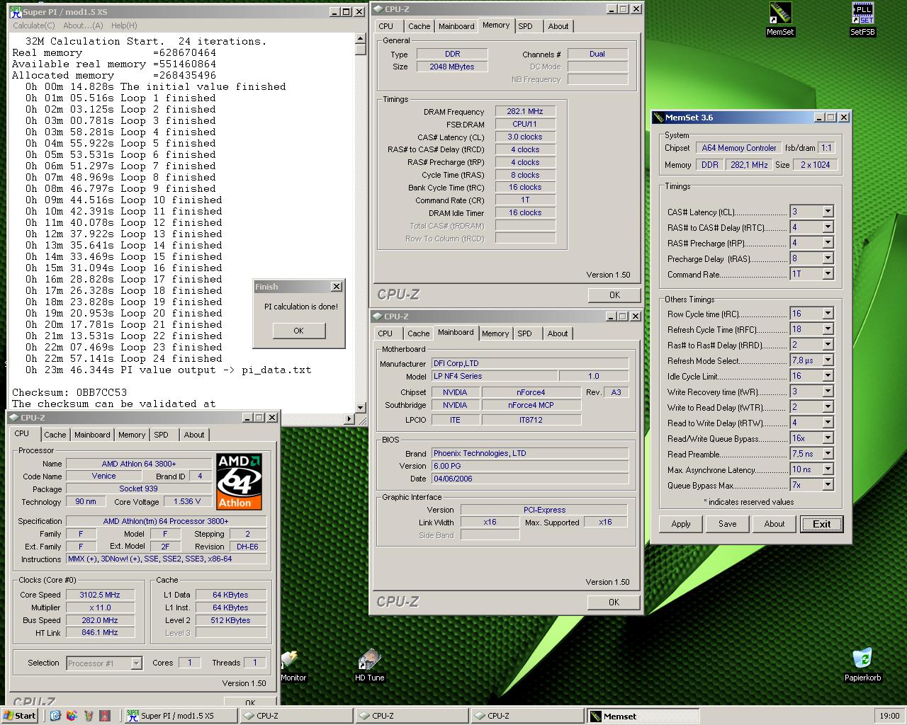Click third quick launch icon on taskbar
Screen dimensions: 907x725
pyautogui.click(x=88, y=716)
